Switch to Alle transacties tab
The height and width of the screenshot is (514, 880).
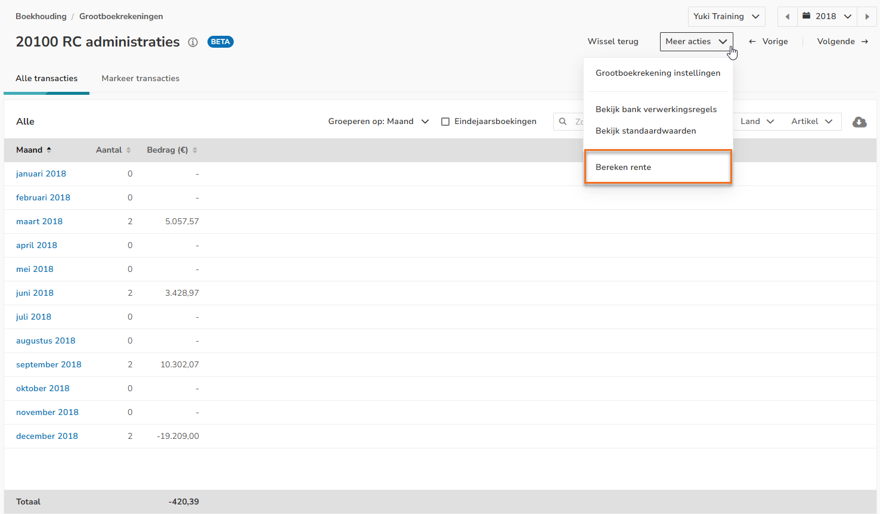47,78
